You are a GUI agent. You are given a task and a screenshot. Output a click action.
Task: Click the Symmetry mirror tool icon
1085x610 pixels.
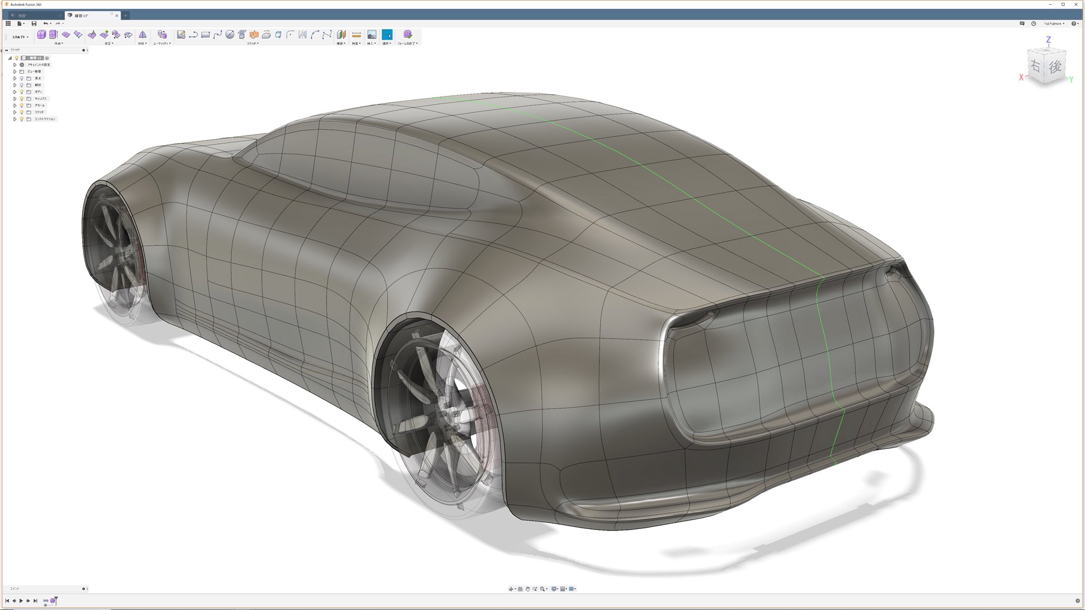(x=143, y=34)
